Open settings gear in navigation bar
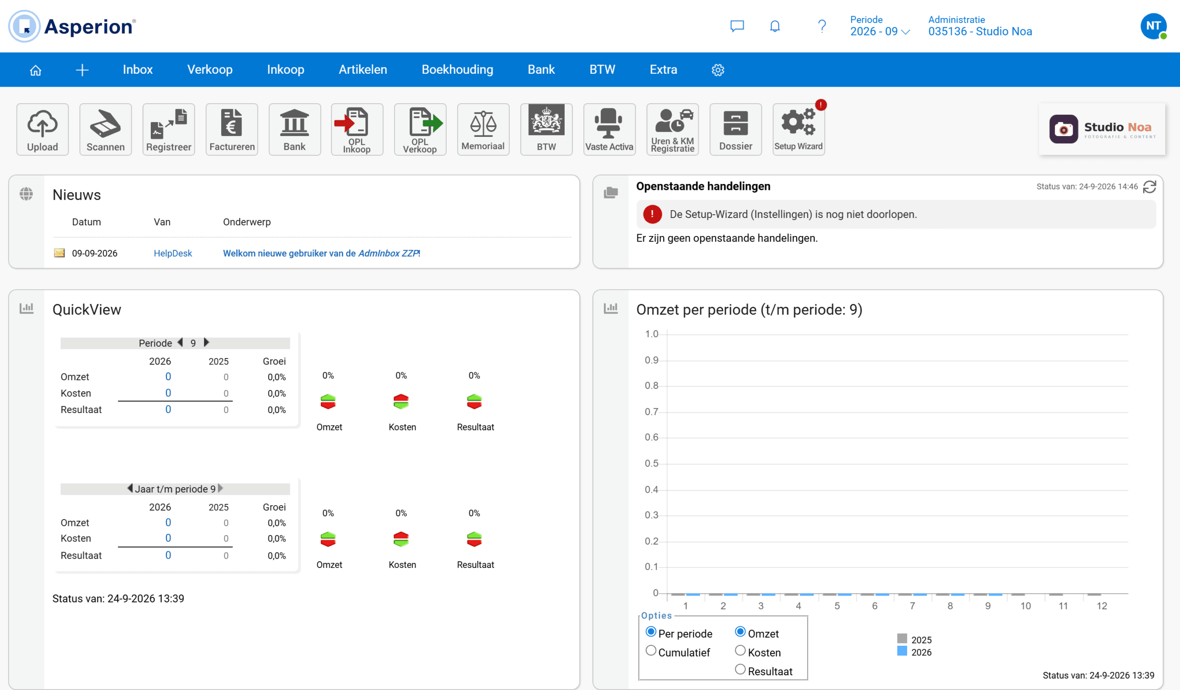 [718, 70]
